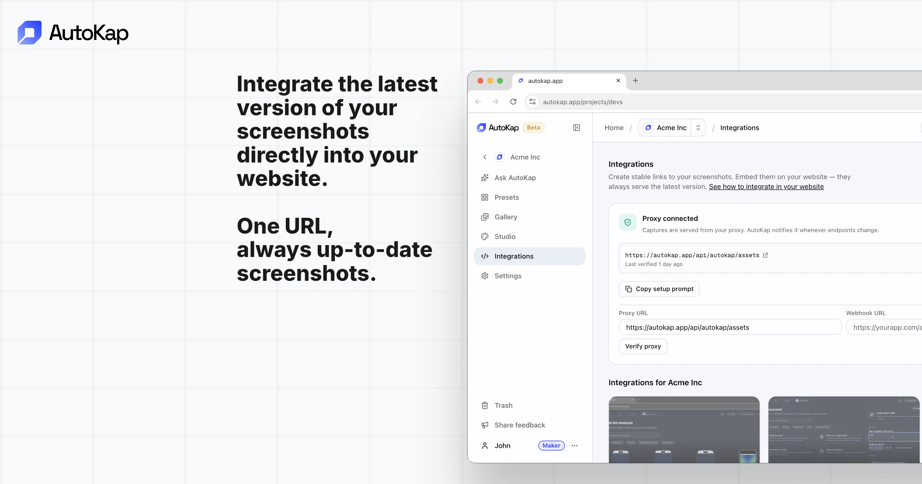Collapse the sidebar with the panel icon
922x484 pixels.
576,127
